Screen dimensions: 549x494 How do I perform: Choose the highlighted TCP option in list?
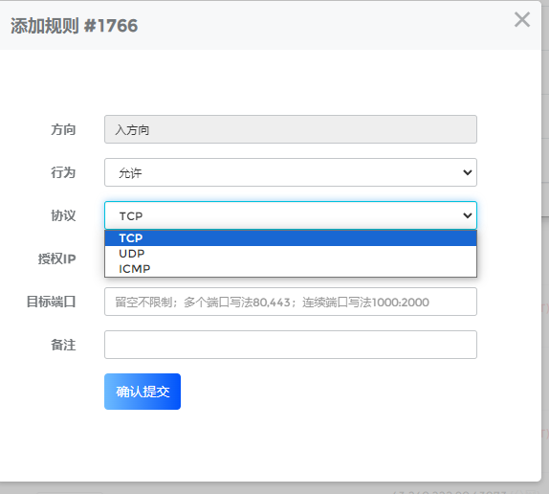291,238
